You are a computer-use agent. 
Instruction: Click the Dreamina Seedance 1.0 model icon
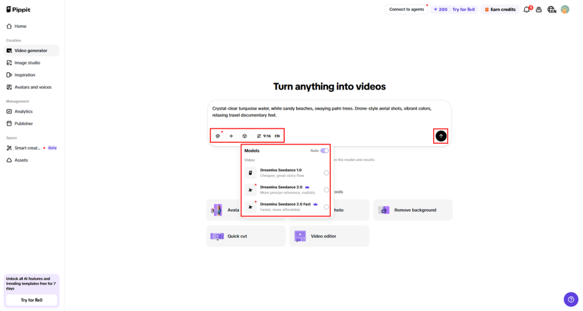point(251,173)
